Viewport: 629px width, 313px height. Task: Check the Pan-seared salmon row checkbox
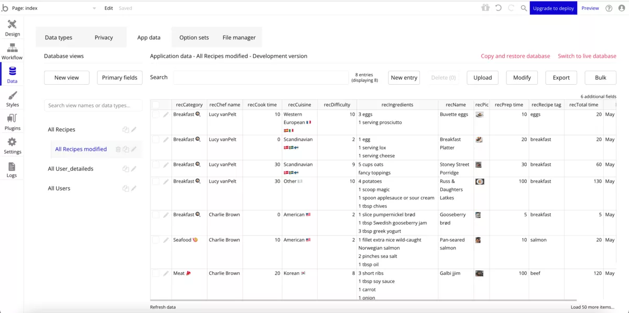coord(155,240)
